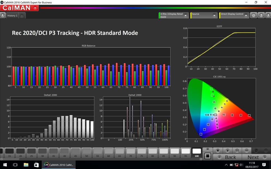Open help via the question mark icon
The image size is (271, 169).
pos(261,15)
